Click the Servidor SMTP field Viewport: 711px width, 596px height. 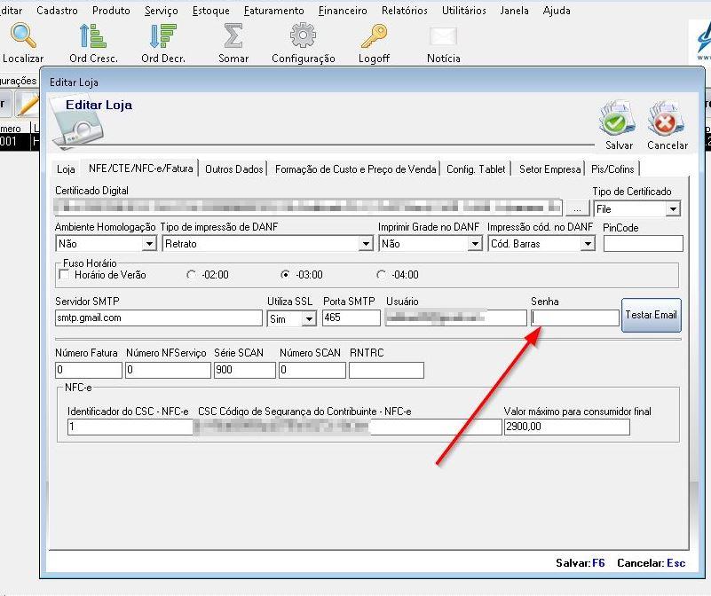tap(158, 318)
